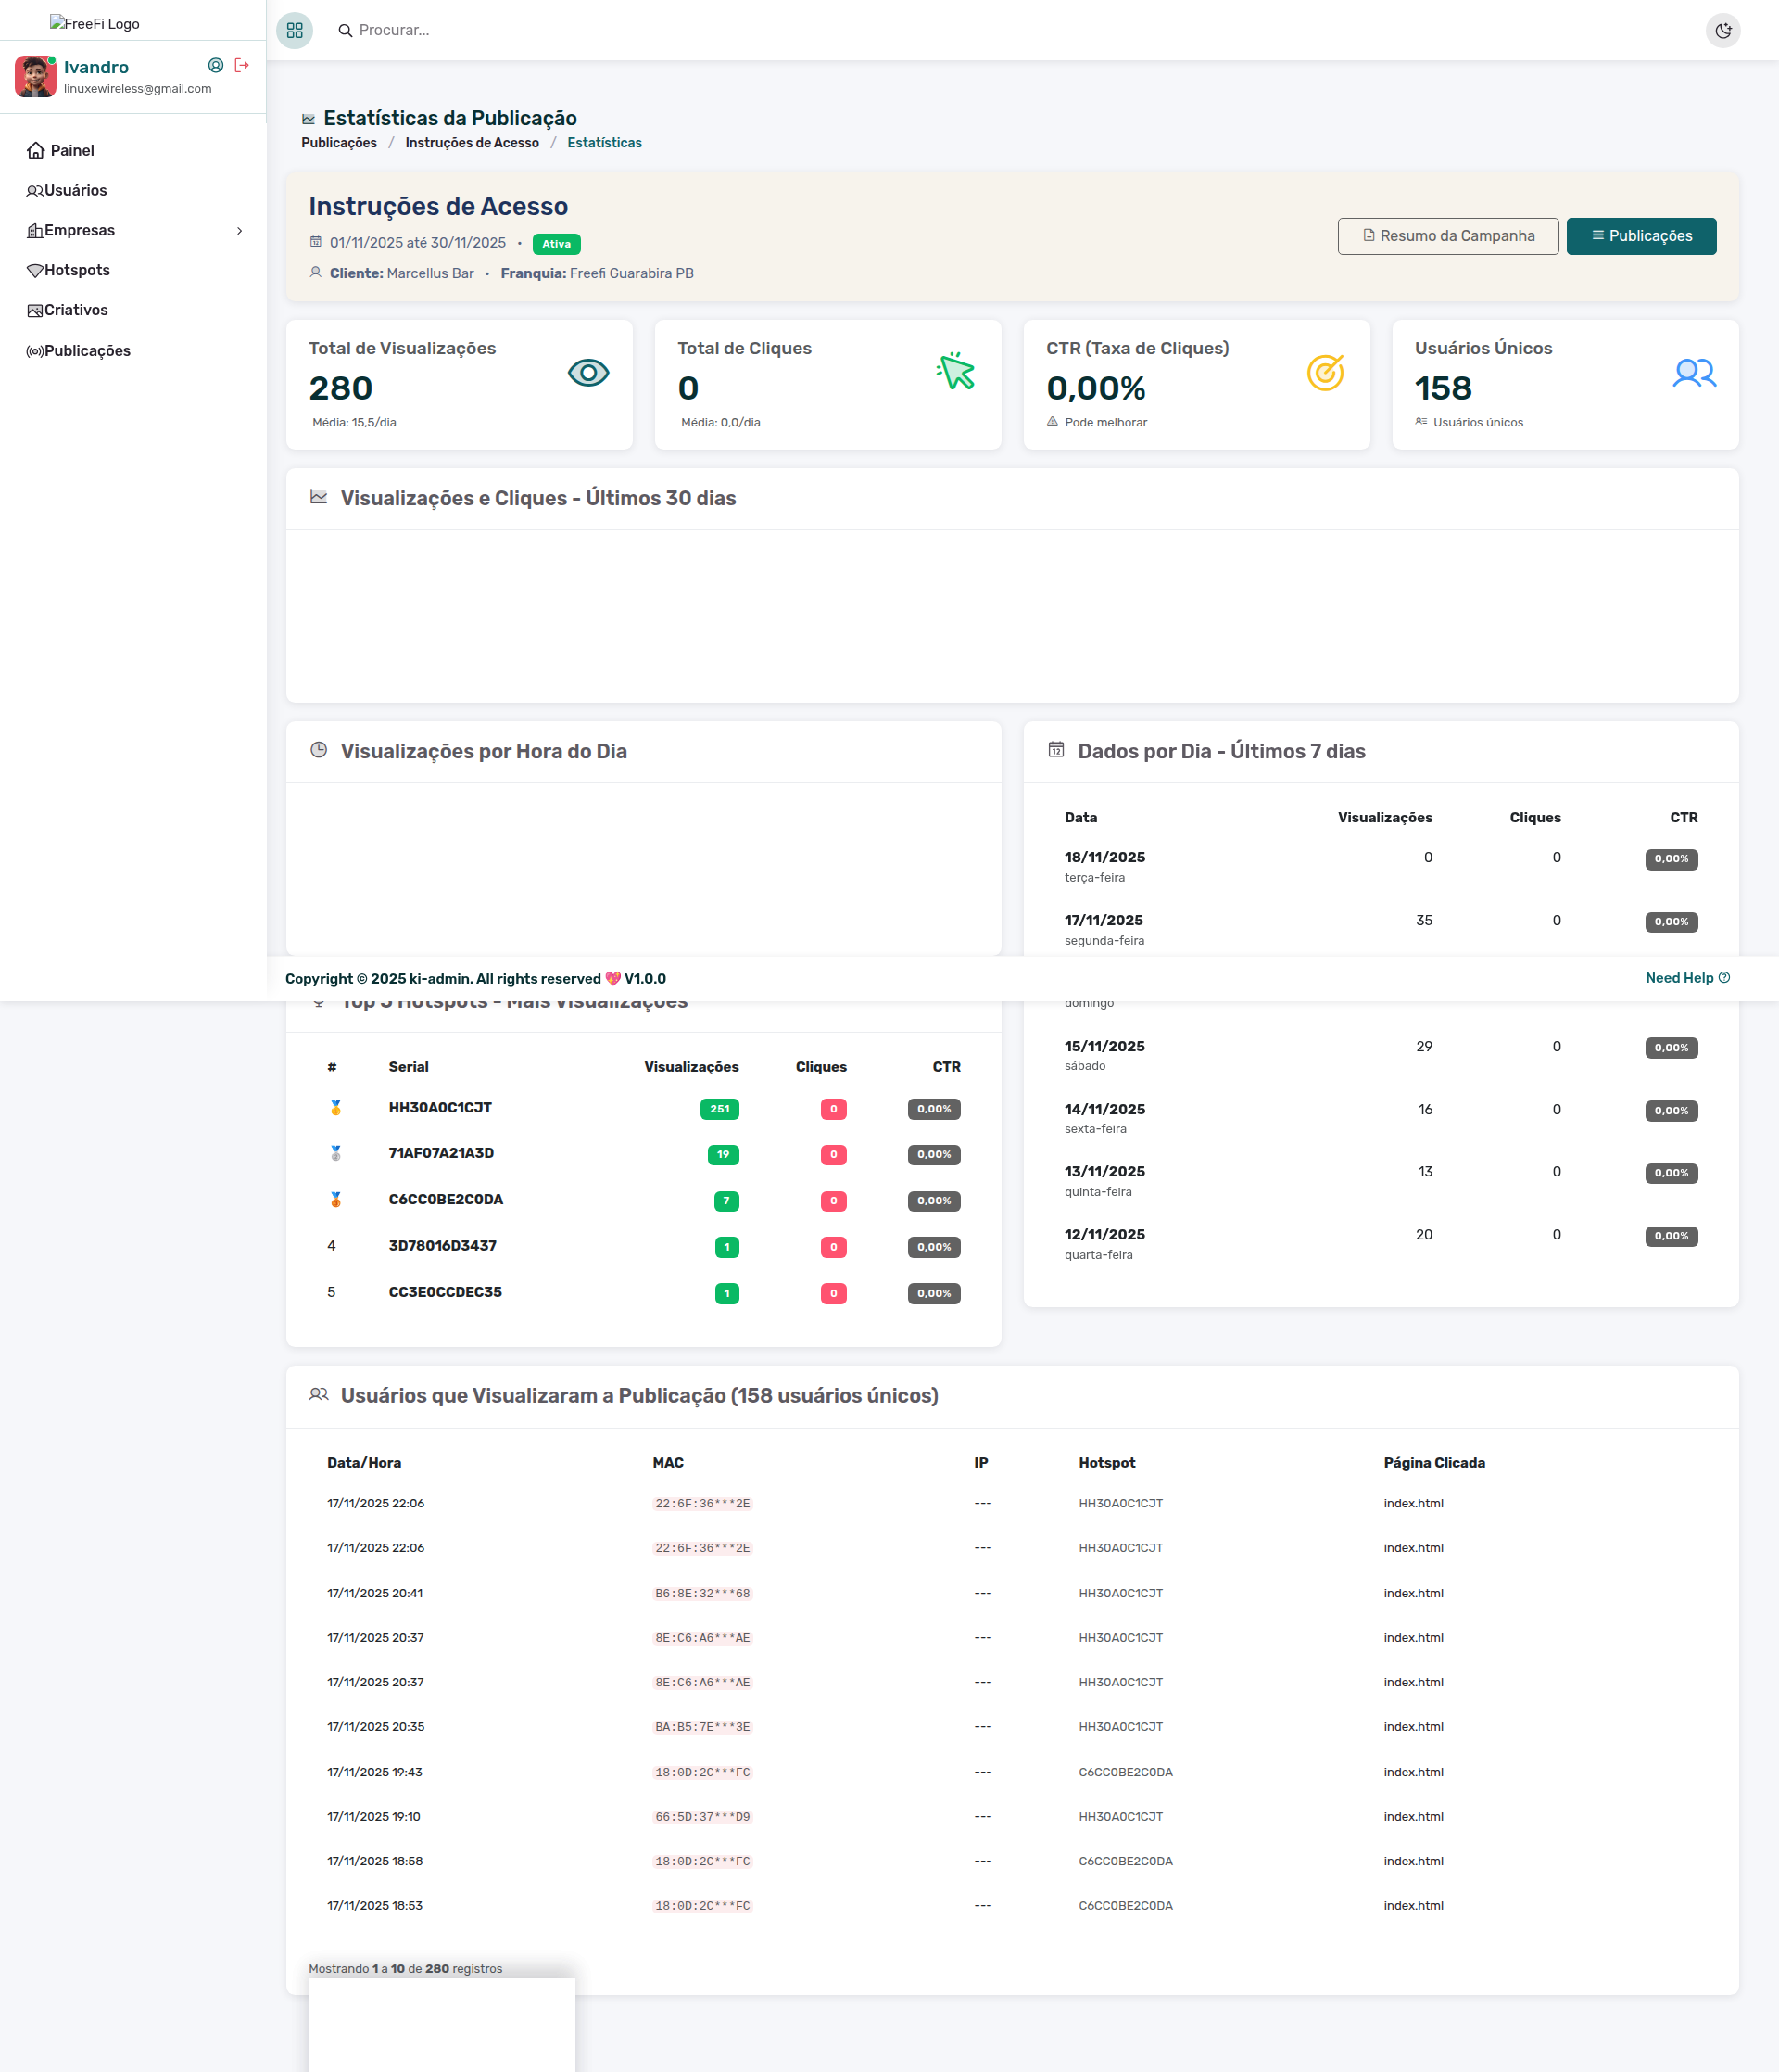Open Instruções de Acesso breadcrumb
This screenshot has height=2072, width=1779.
pyautogui.click(x=472, y=143)
